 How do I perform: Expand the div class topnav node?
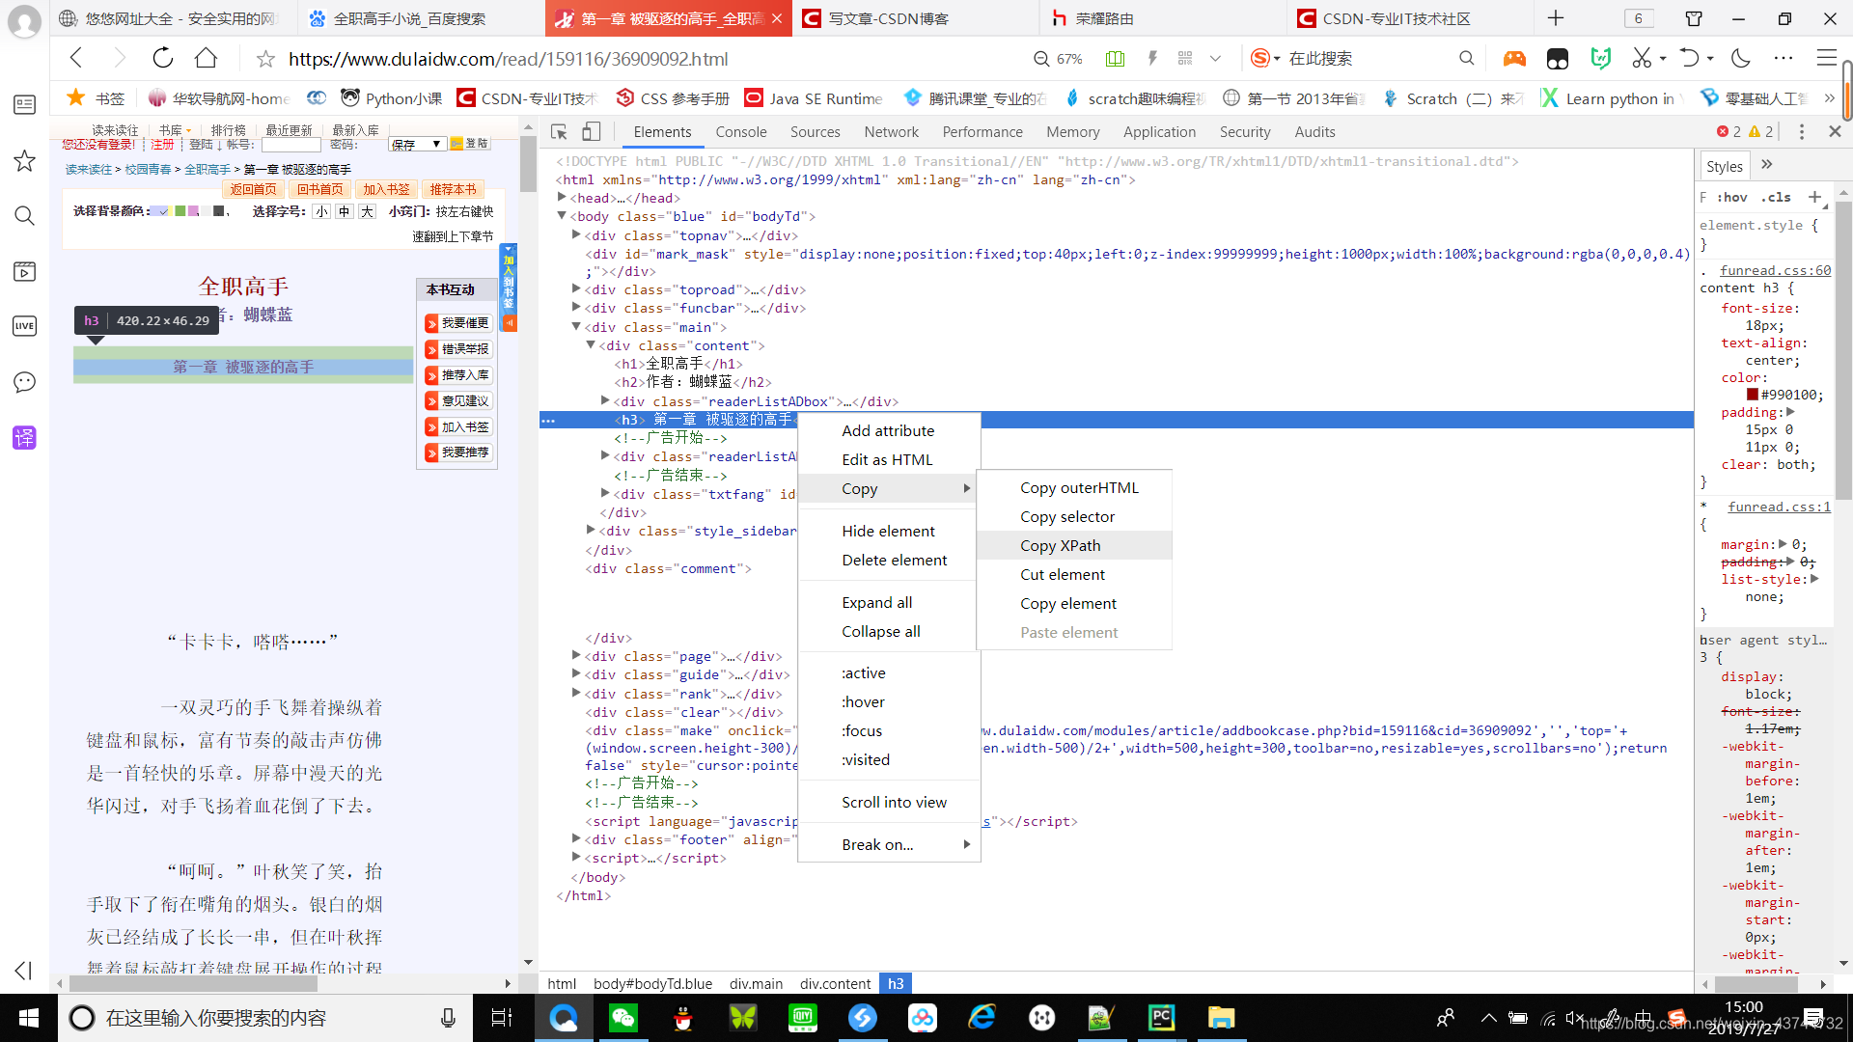click(576, 234)
